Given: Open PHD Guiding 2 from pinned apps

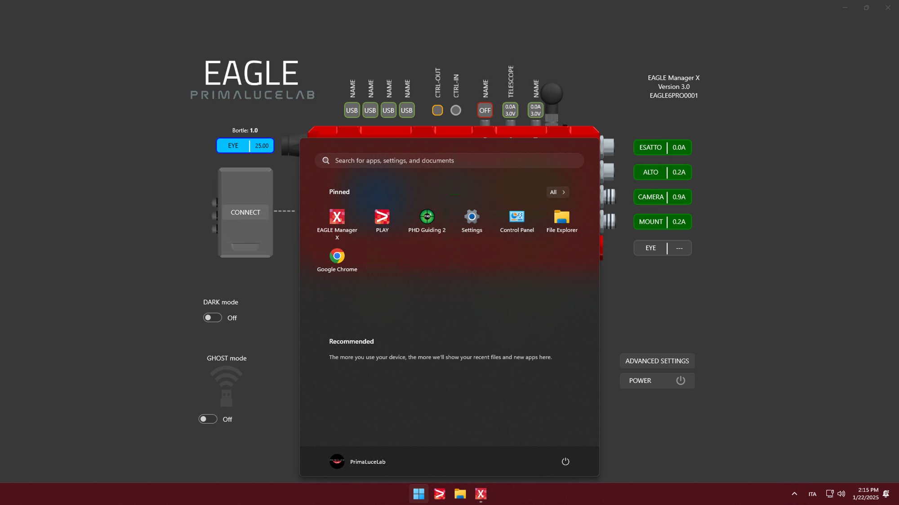Looking at the screenshot, I should tap(427, 220).
